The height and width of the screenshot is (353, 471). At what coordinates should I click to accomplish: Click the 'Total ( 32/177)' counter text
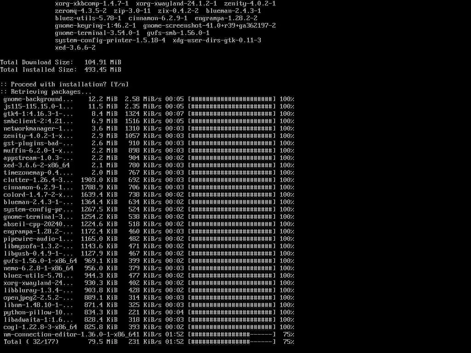pos(31,342)
